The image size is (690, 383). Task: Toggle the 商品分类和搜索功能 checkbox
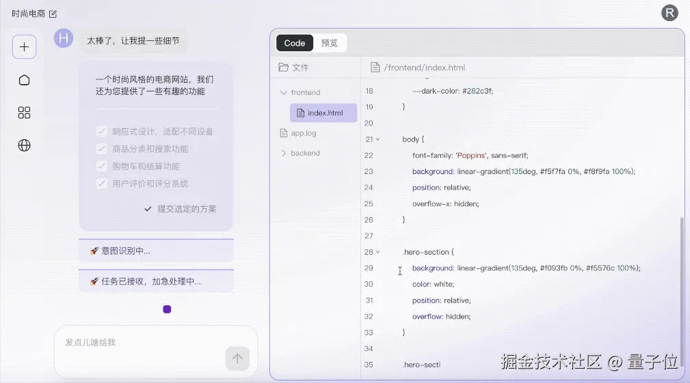(x=102, y=149)
